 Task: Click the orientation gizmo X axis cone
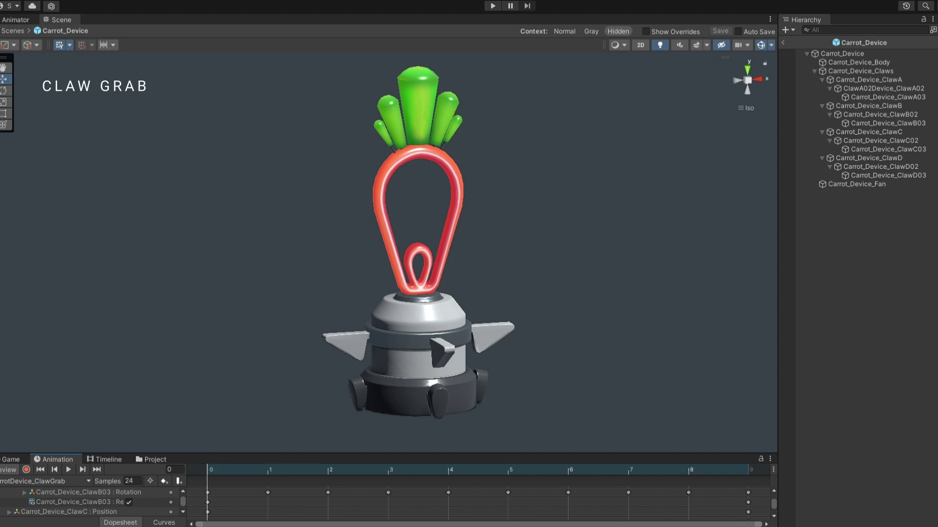pos(758,79)
